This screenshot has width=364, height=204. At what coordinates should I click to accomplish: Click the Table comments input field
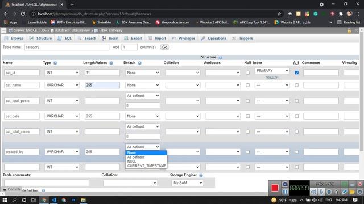47,182
